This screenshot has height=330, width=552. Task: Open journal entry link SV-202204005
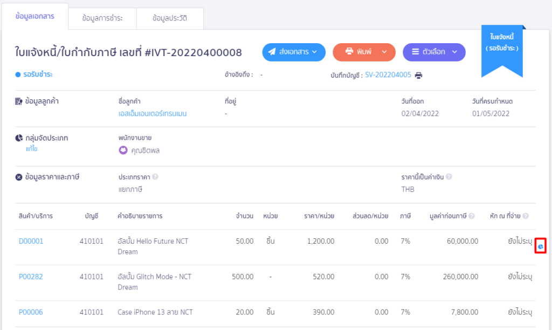click(388, 75)
